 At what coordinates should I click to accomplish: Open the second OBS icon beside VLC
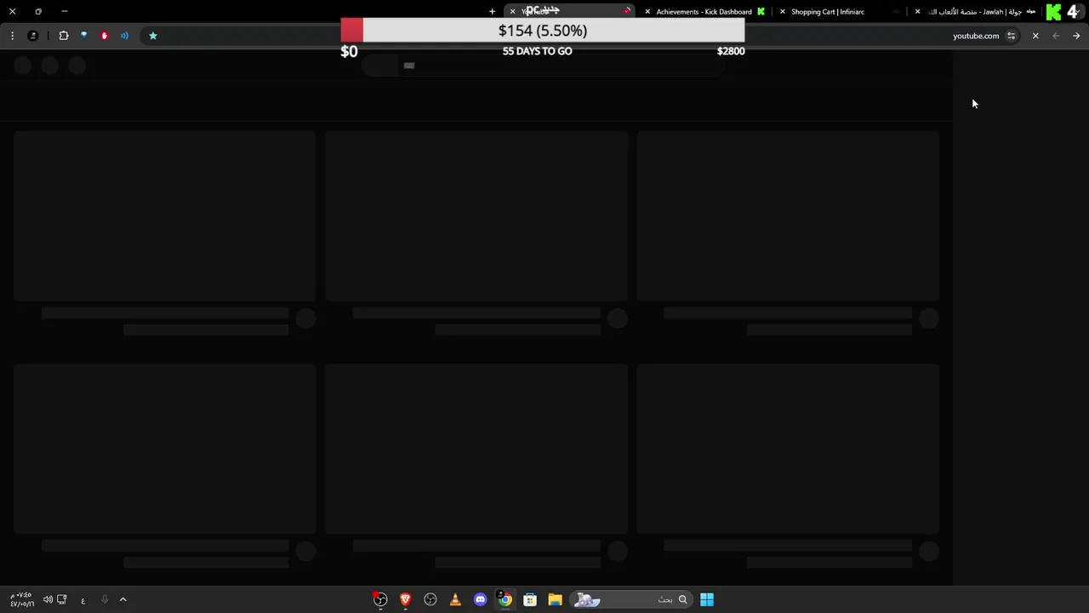click(430, 599)
